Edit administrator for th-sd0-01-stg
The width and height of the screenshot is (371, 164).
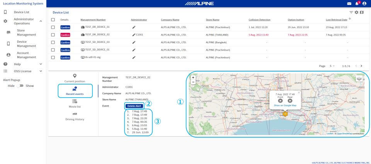(x=134, y=57)
